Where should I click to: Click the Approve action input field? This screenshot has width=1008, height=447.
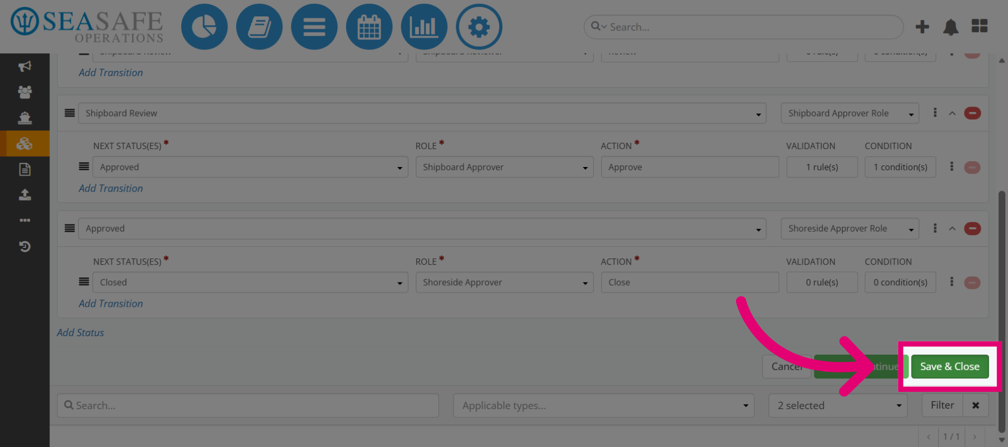(690, 167)
